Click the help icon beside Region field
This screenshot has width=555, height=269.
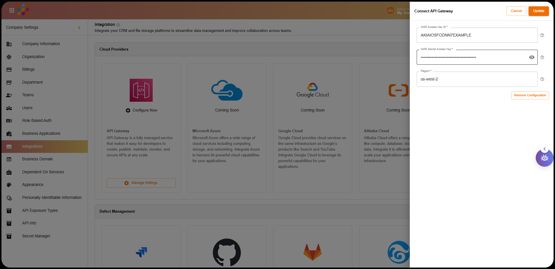542,79
